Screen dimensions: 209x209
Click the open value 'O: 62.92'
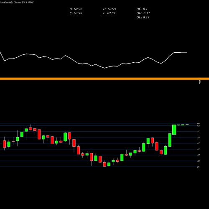click(x=76, y=9)
